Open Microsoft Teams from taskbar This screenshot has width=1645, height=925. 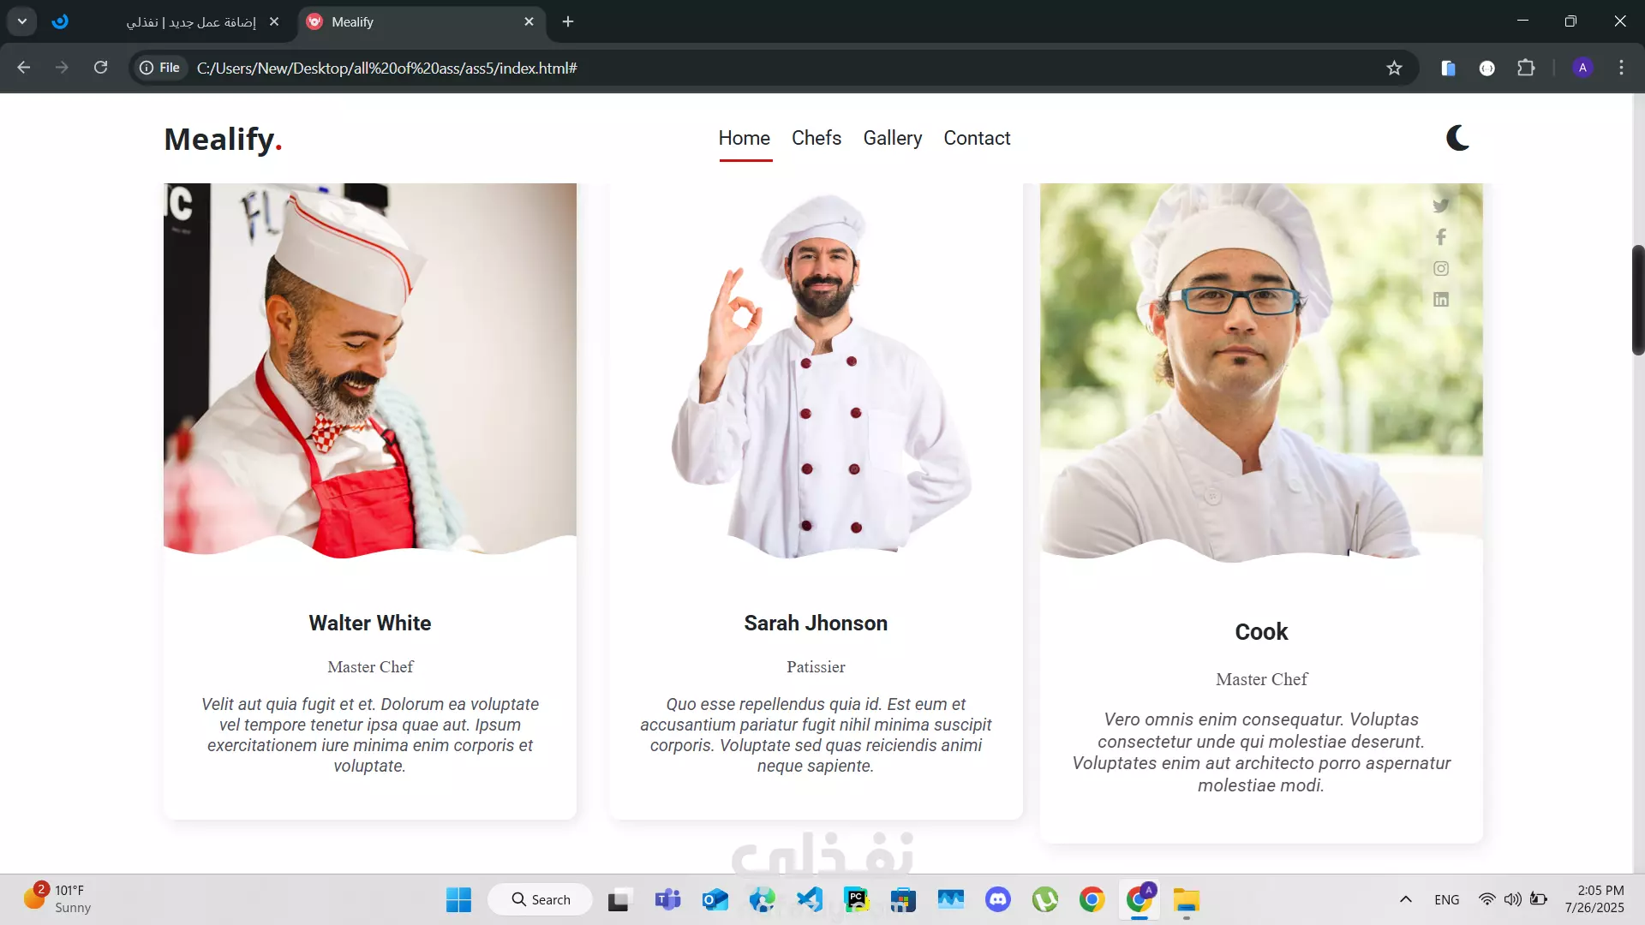[667, 900]
